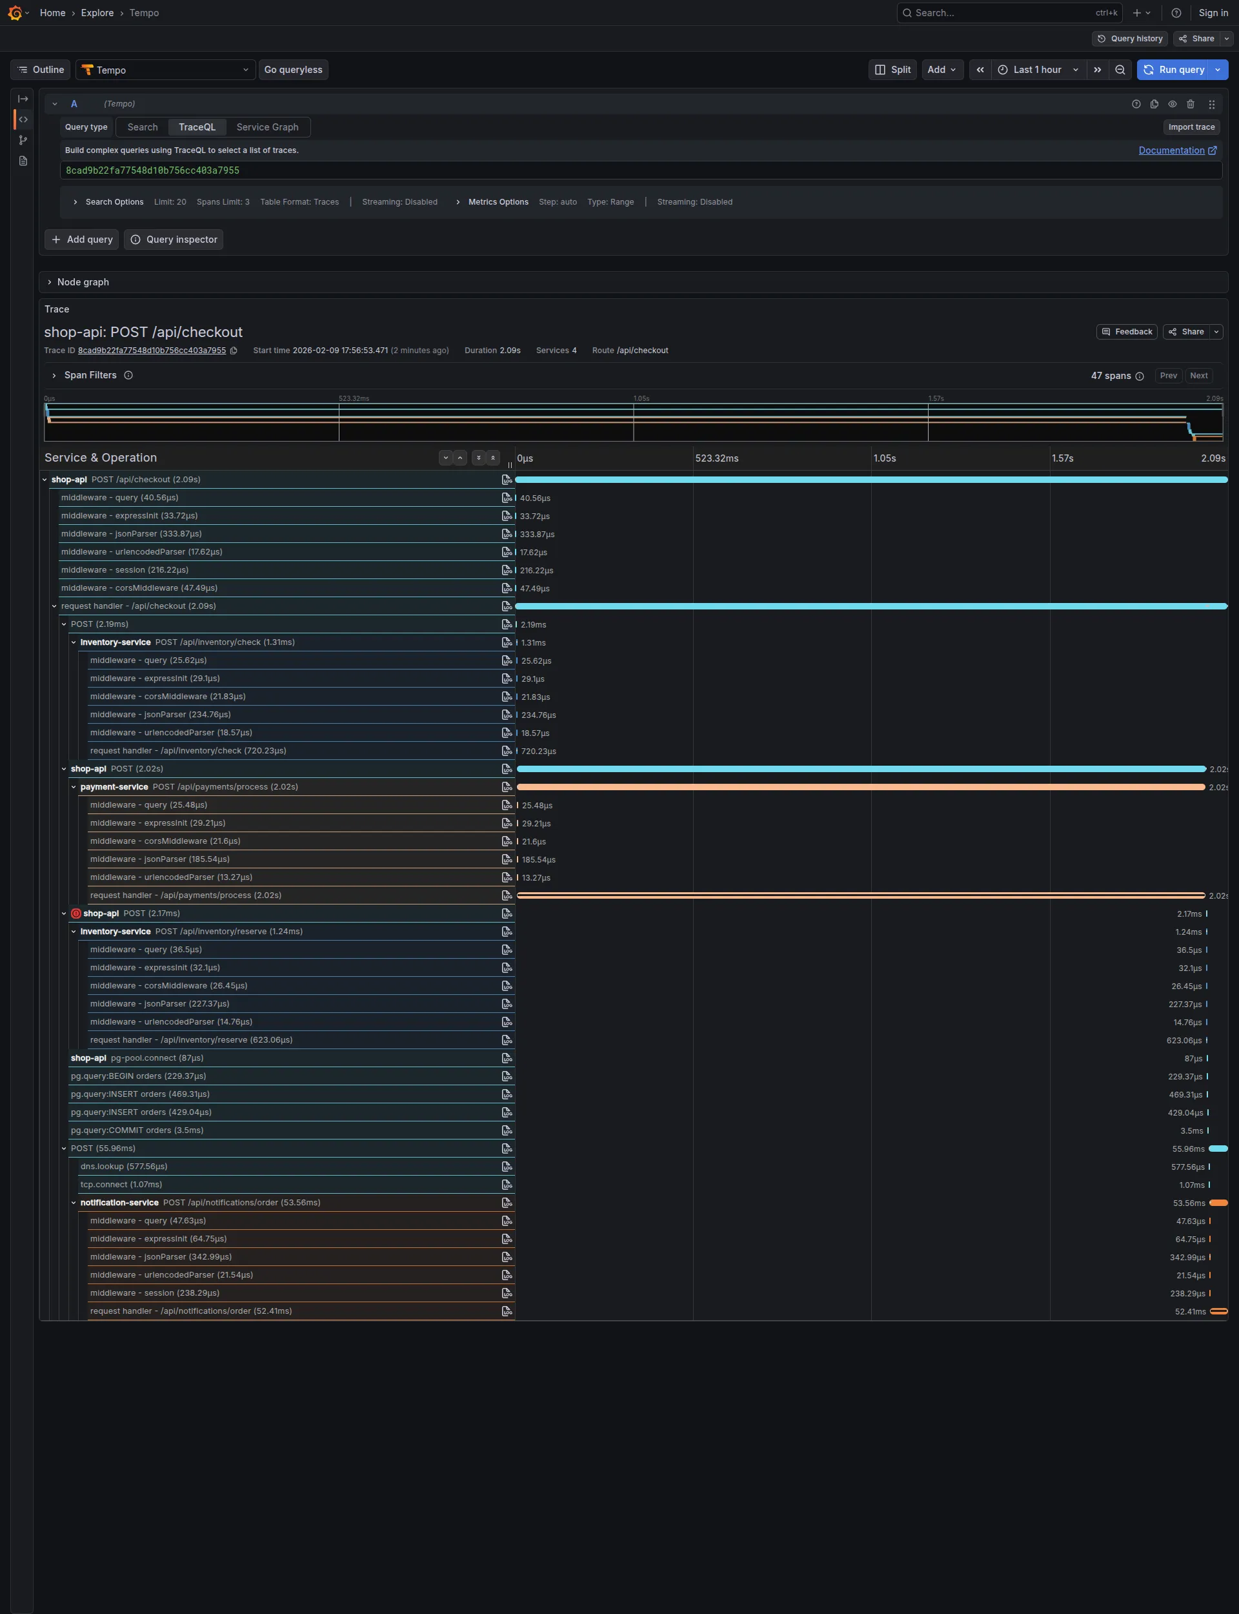Click the delete query trash icon
1239x1614 pixels.
pos(1189,104)
